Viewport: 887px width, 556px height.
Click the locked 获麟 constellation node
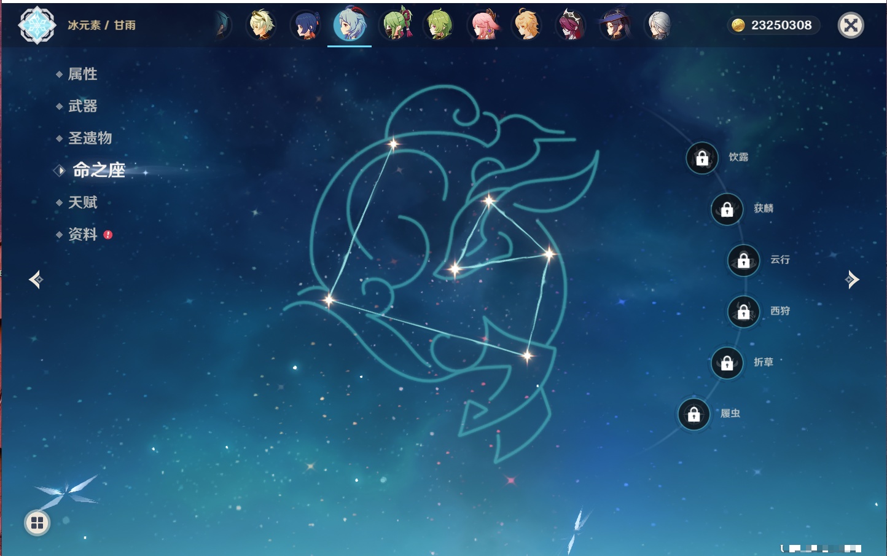727,209
